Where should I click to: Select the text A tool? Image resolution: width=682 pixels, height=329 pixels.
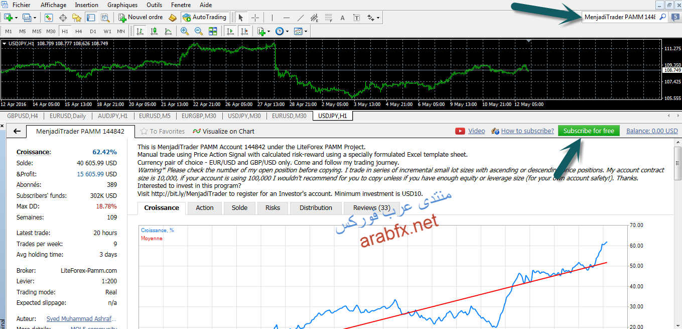[x=343, y=18]
